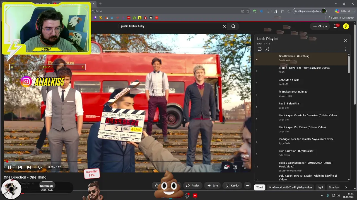Open browser history clock icon
The height and width of the screenshot is (200, 357).
289,11
